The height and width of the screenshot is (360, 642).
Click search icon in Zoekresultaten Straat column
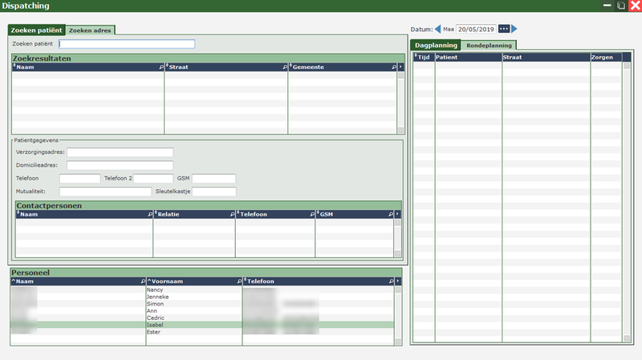click(284, 67)
